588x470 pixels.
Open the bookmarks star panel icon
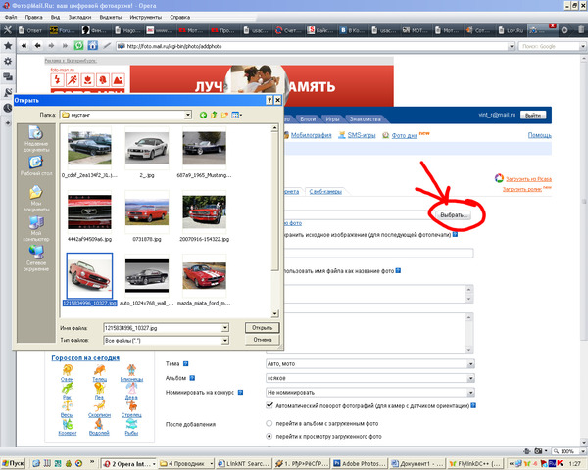click(x=8, y=46)
